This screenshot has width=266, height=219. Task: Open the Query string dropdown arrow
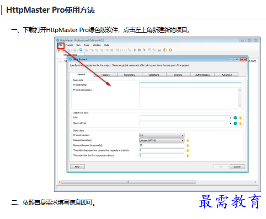[x=230, y=123]
